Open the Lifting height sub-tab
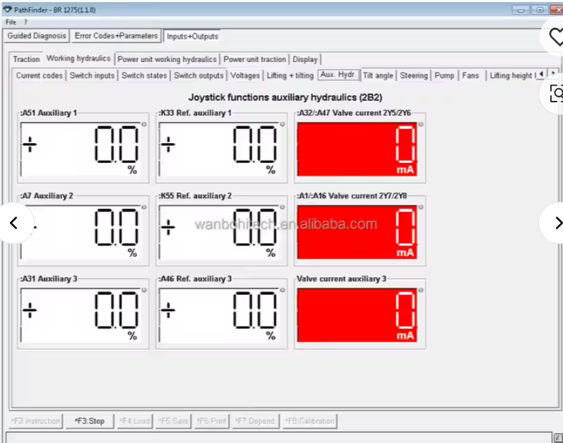 click(x=512, y=75)
